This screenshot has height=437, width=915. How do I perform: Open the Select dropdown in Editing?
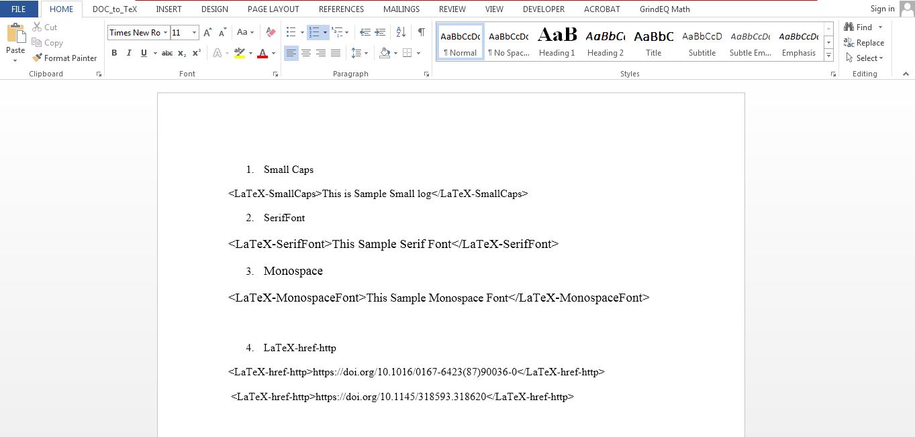point(865,58)
